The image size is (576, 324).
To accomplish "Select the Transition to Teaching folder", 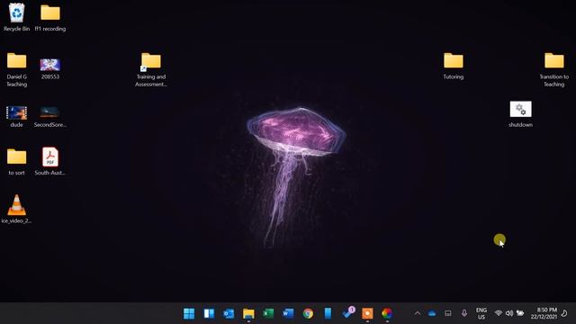I will tap(554, 70).
